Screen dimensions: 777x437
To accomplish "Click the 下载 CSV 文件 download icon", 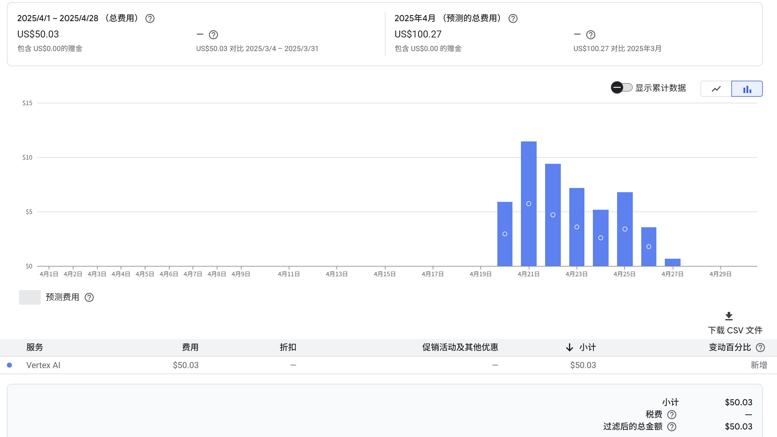I will 729,316.
